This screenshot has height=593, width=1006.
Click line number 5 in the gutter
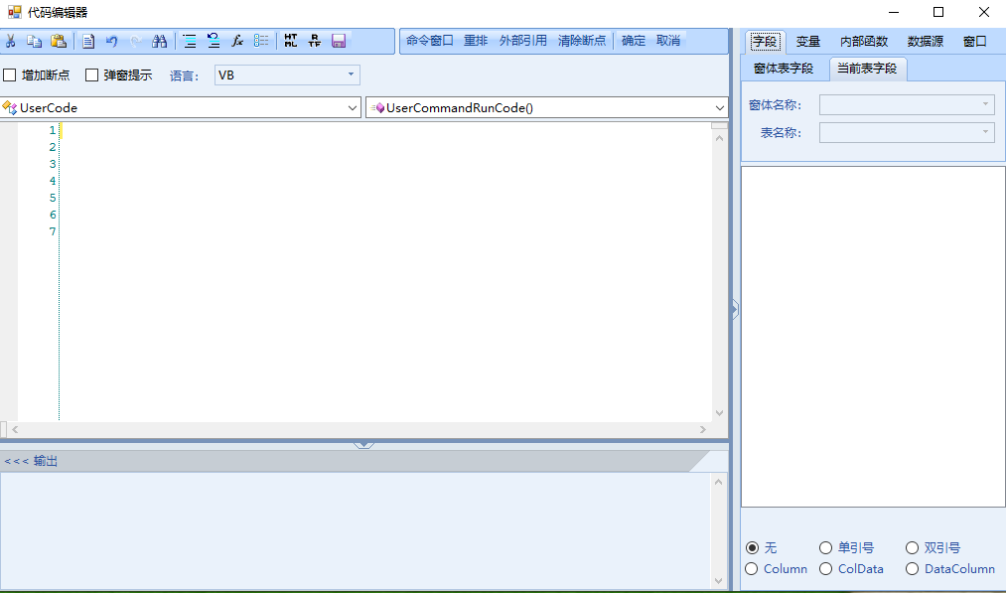pyautogui.click(x=53, y=198)
